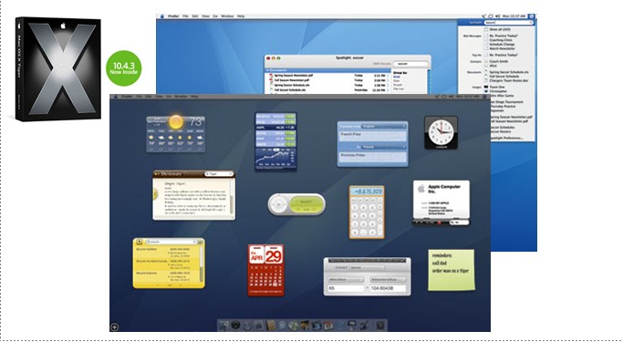The width and height of the screenshot is (623, 342).
Task: Click the Unit Converter input field showing 65
Action: (346, 288)
